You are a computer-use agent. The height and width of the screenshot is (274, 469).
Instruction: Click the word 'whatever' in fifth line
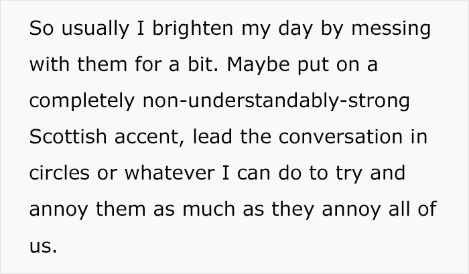tap(170, 173)
